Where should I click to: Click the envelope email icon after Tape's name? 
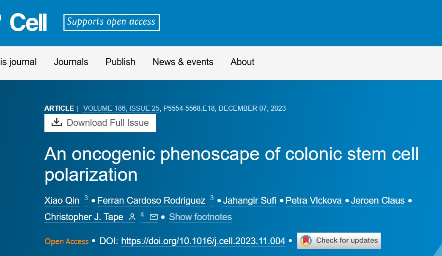[154, 217]
